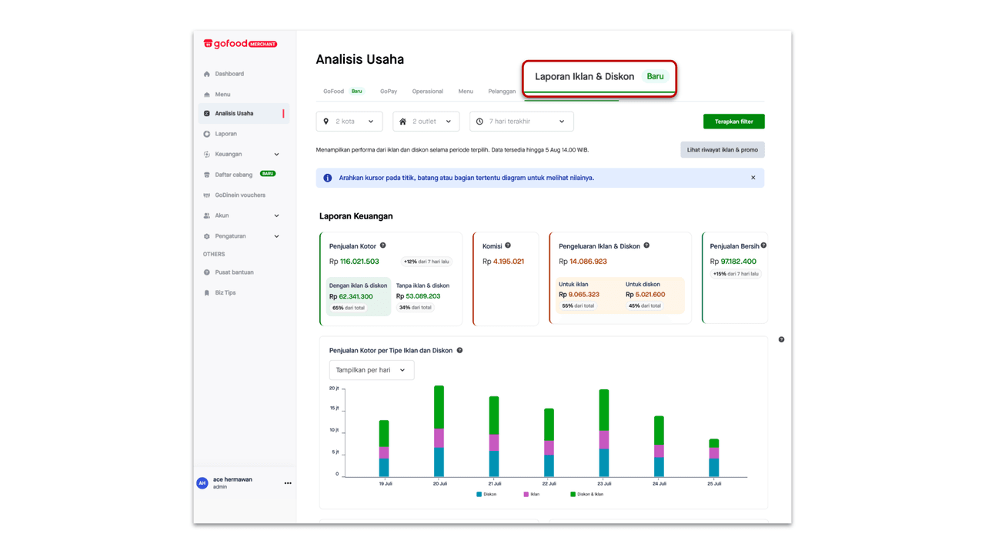The image size is (985, 554).
Task: Open the 2 outlet dropdown
Action: pos(426,122)
